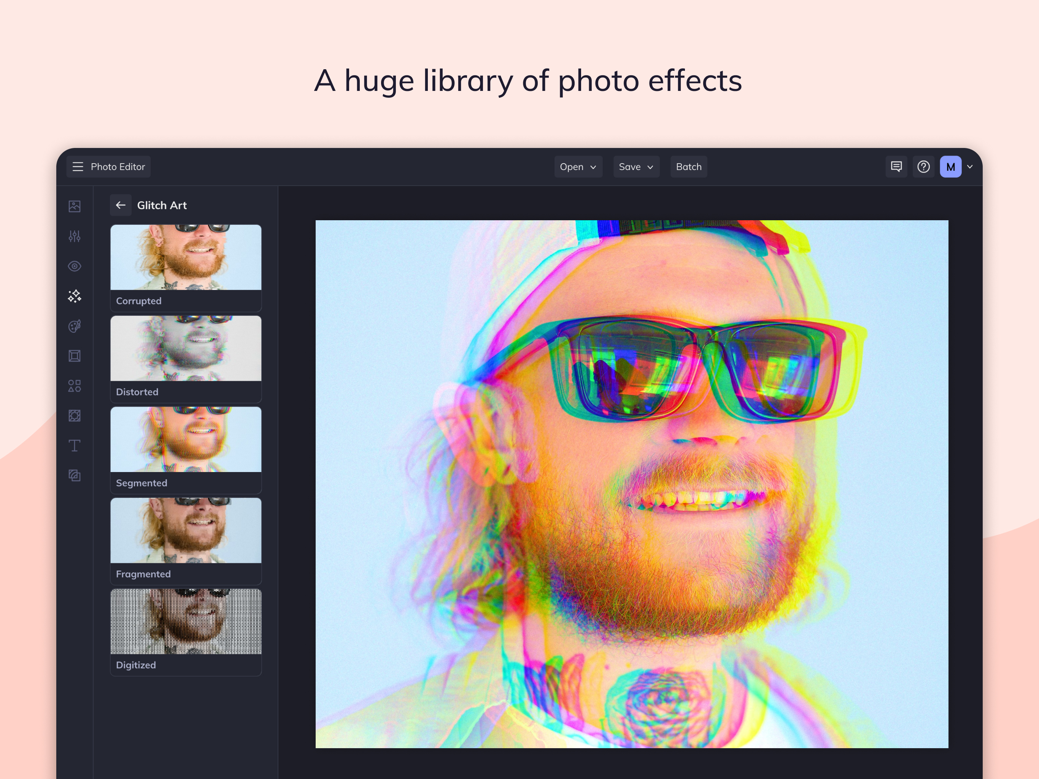This screenshot has height=779, width=1039.
Task: Open the Graphics shapes icon
Action: [x=75, y=386]
